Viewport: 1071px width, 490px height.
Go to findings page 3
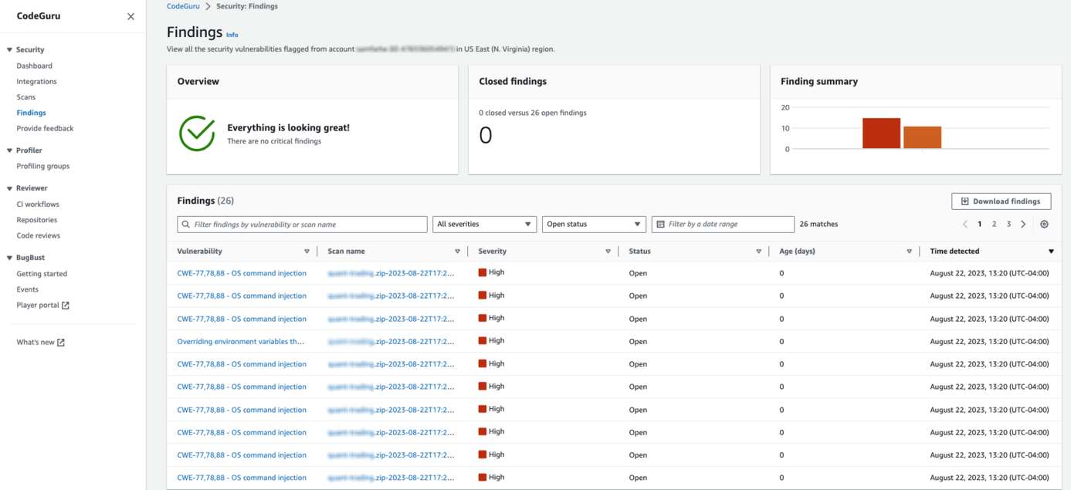pos(1008,225)
